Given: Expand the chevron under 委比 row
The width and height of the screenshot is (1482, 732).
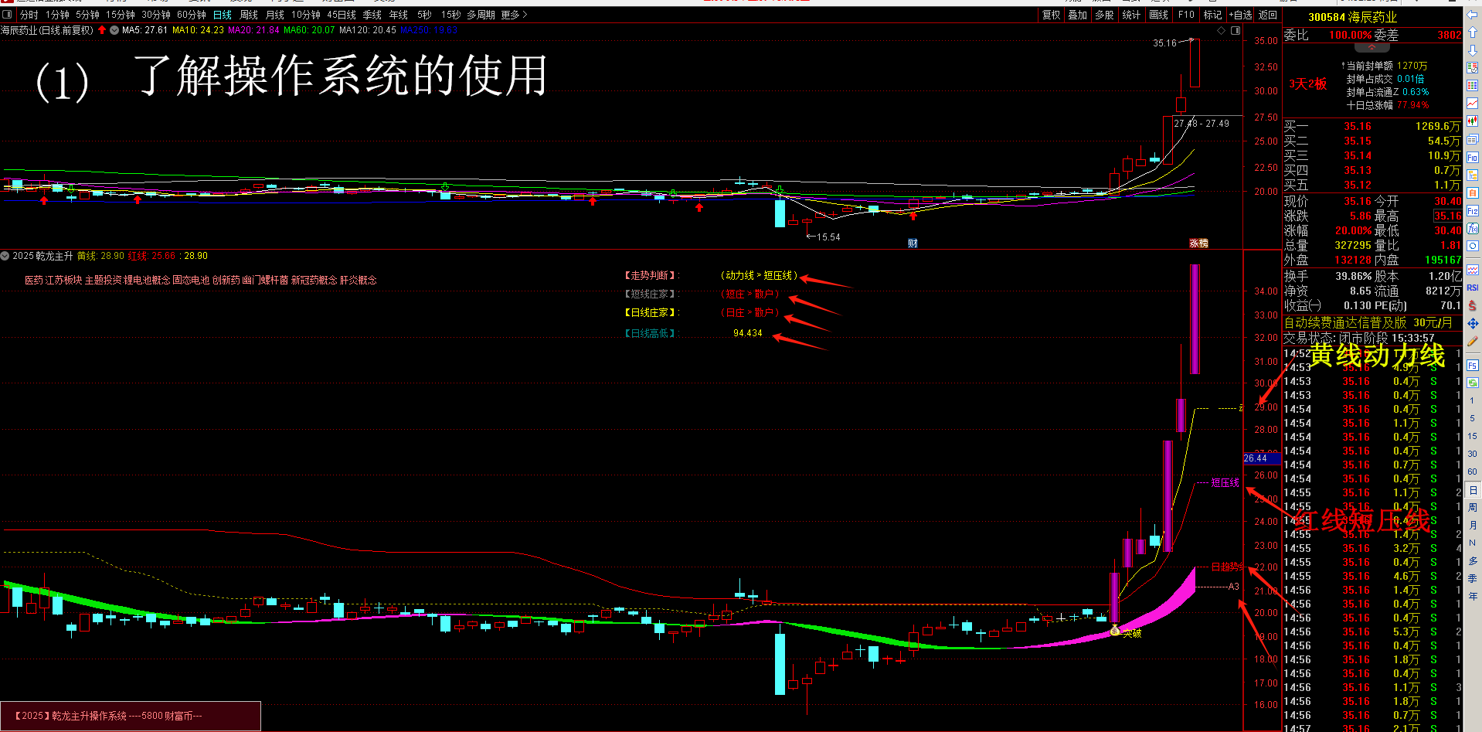Looking at the screenshot, I should (1372, 48).
